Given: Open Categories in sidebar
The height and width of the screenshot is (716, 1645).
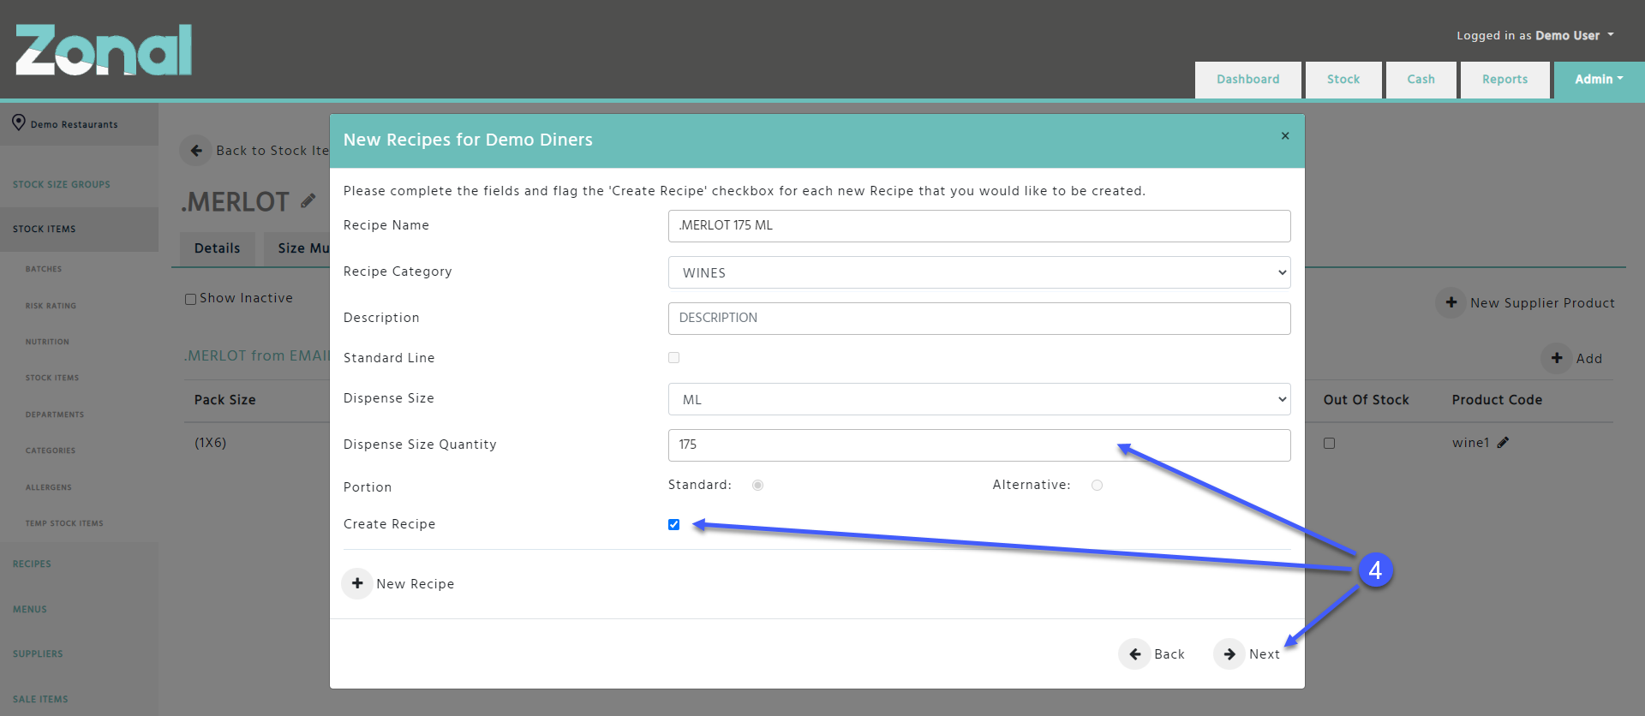Looking at the screenshot, I should point(51,450).
